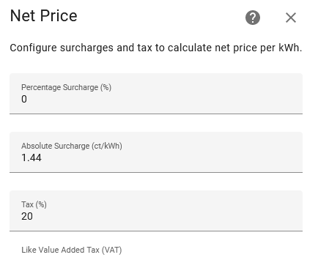Click the Absolute Surcharge (ct/kWh) label

[x=72, y=146]
